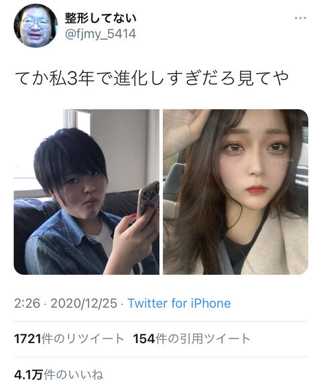Click the bold 1721 retweet number

click(x=28, y=339)
